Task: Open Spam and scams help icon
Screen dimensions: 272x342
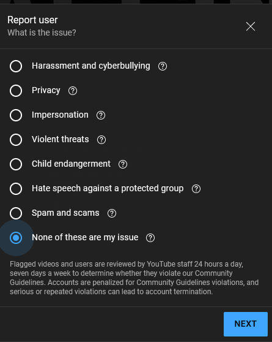Action: (x=112, y=213)
